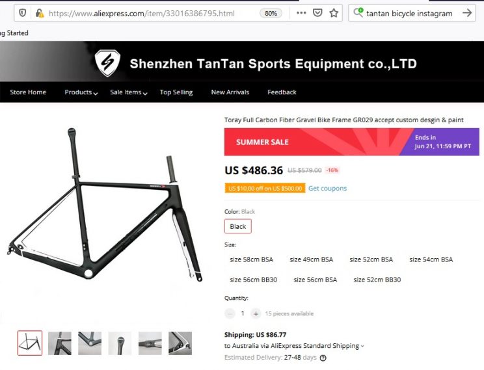
Task: Click the search engine magnifier icon
Action: point(358,12)
